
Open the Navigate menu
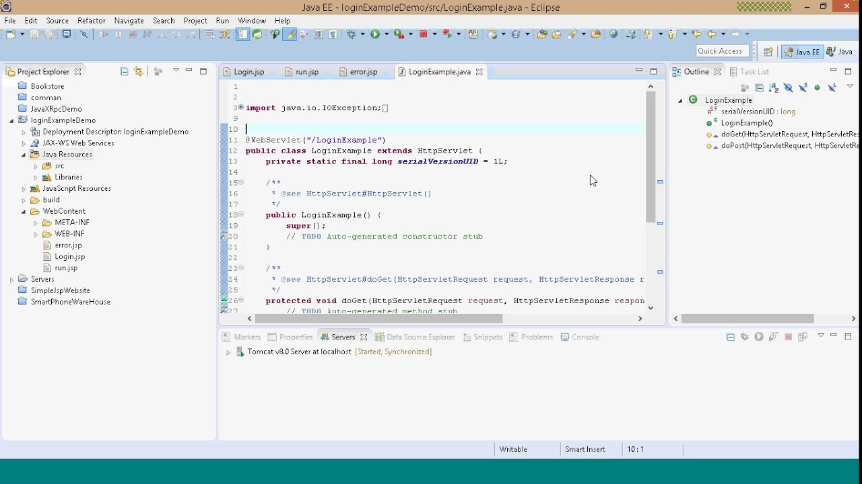tap(129, 21)
